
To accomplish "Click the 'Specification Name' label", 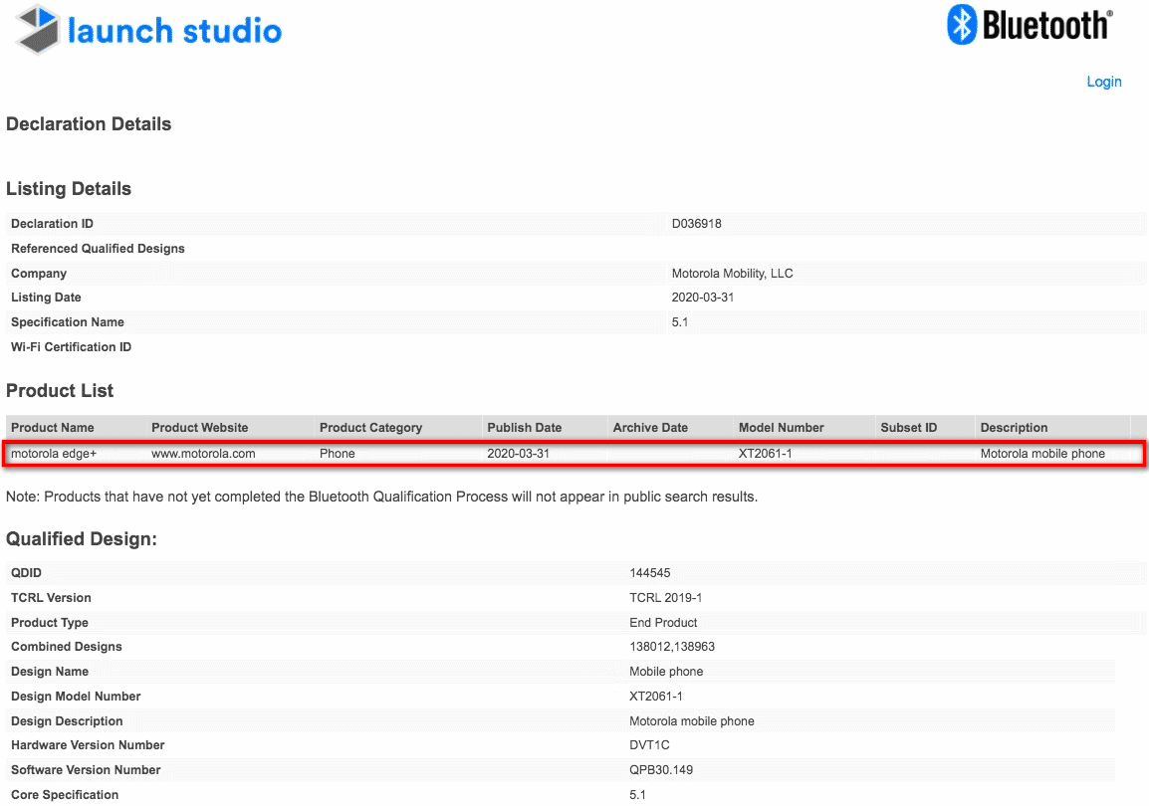I will pyautogui.click(x=68, y=322).
